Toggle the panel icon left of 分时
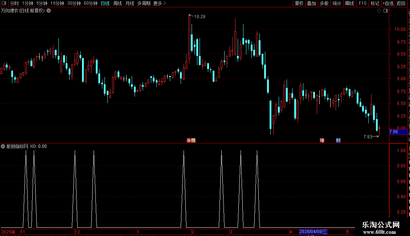The height and width of the screenshot is (236, 410). point(4,3)
